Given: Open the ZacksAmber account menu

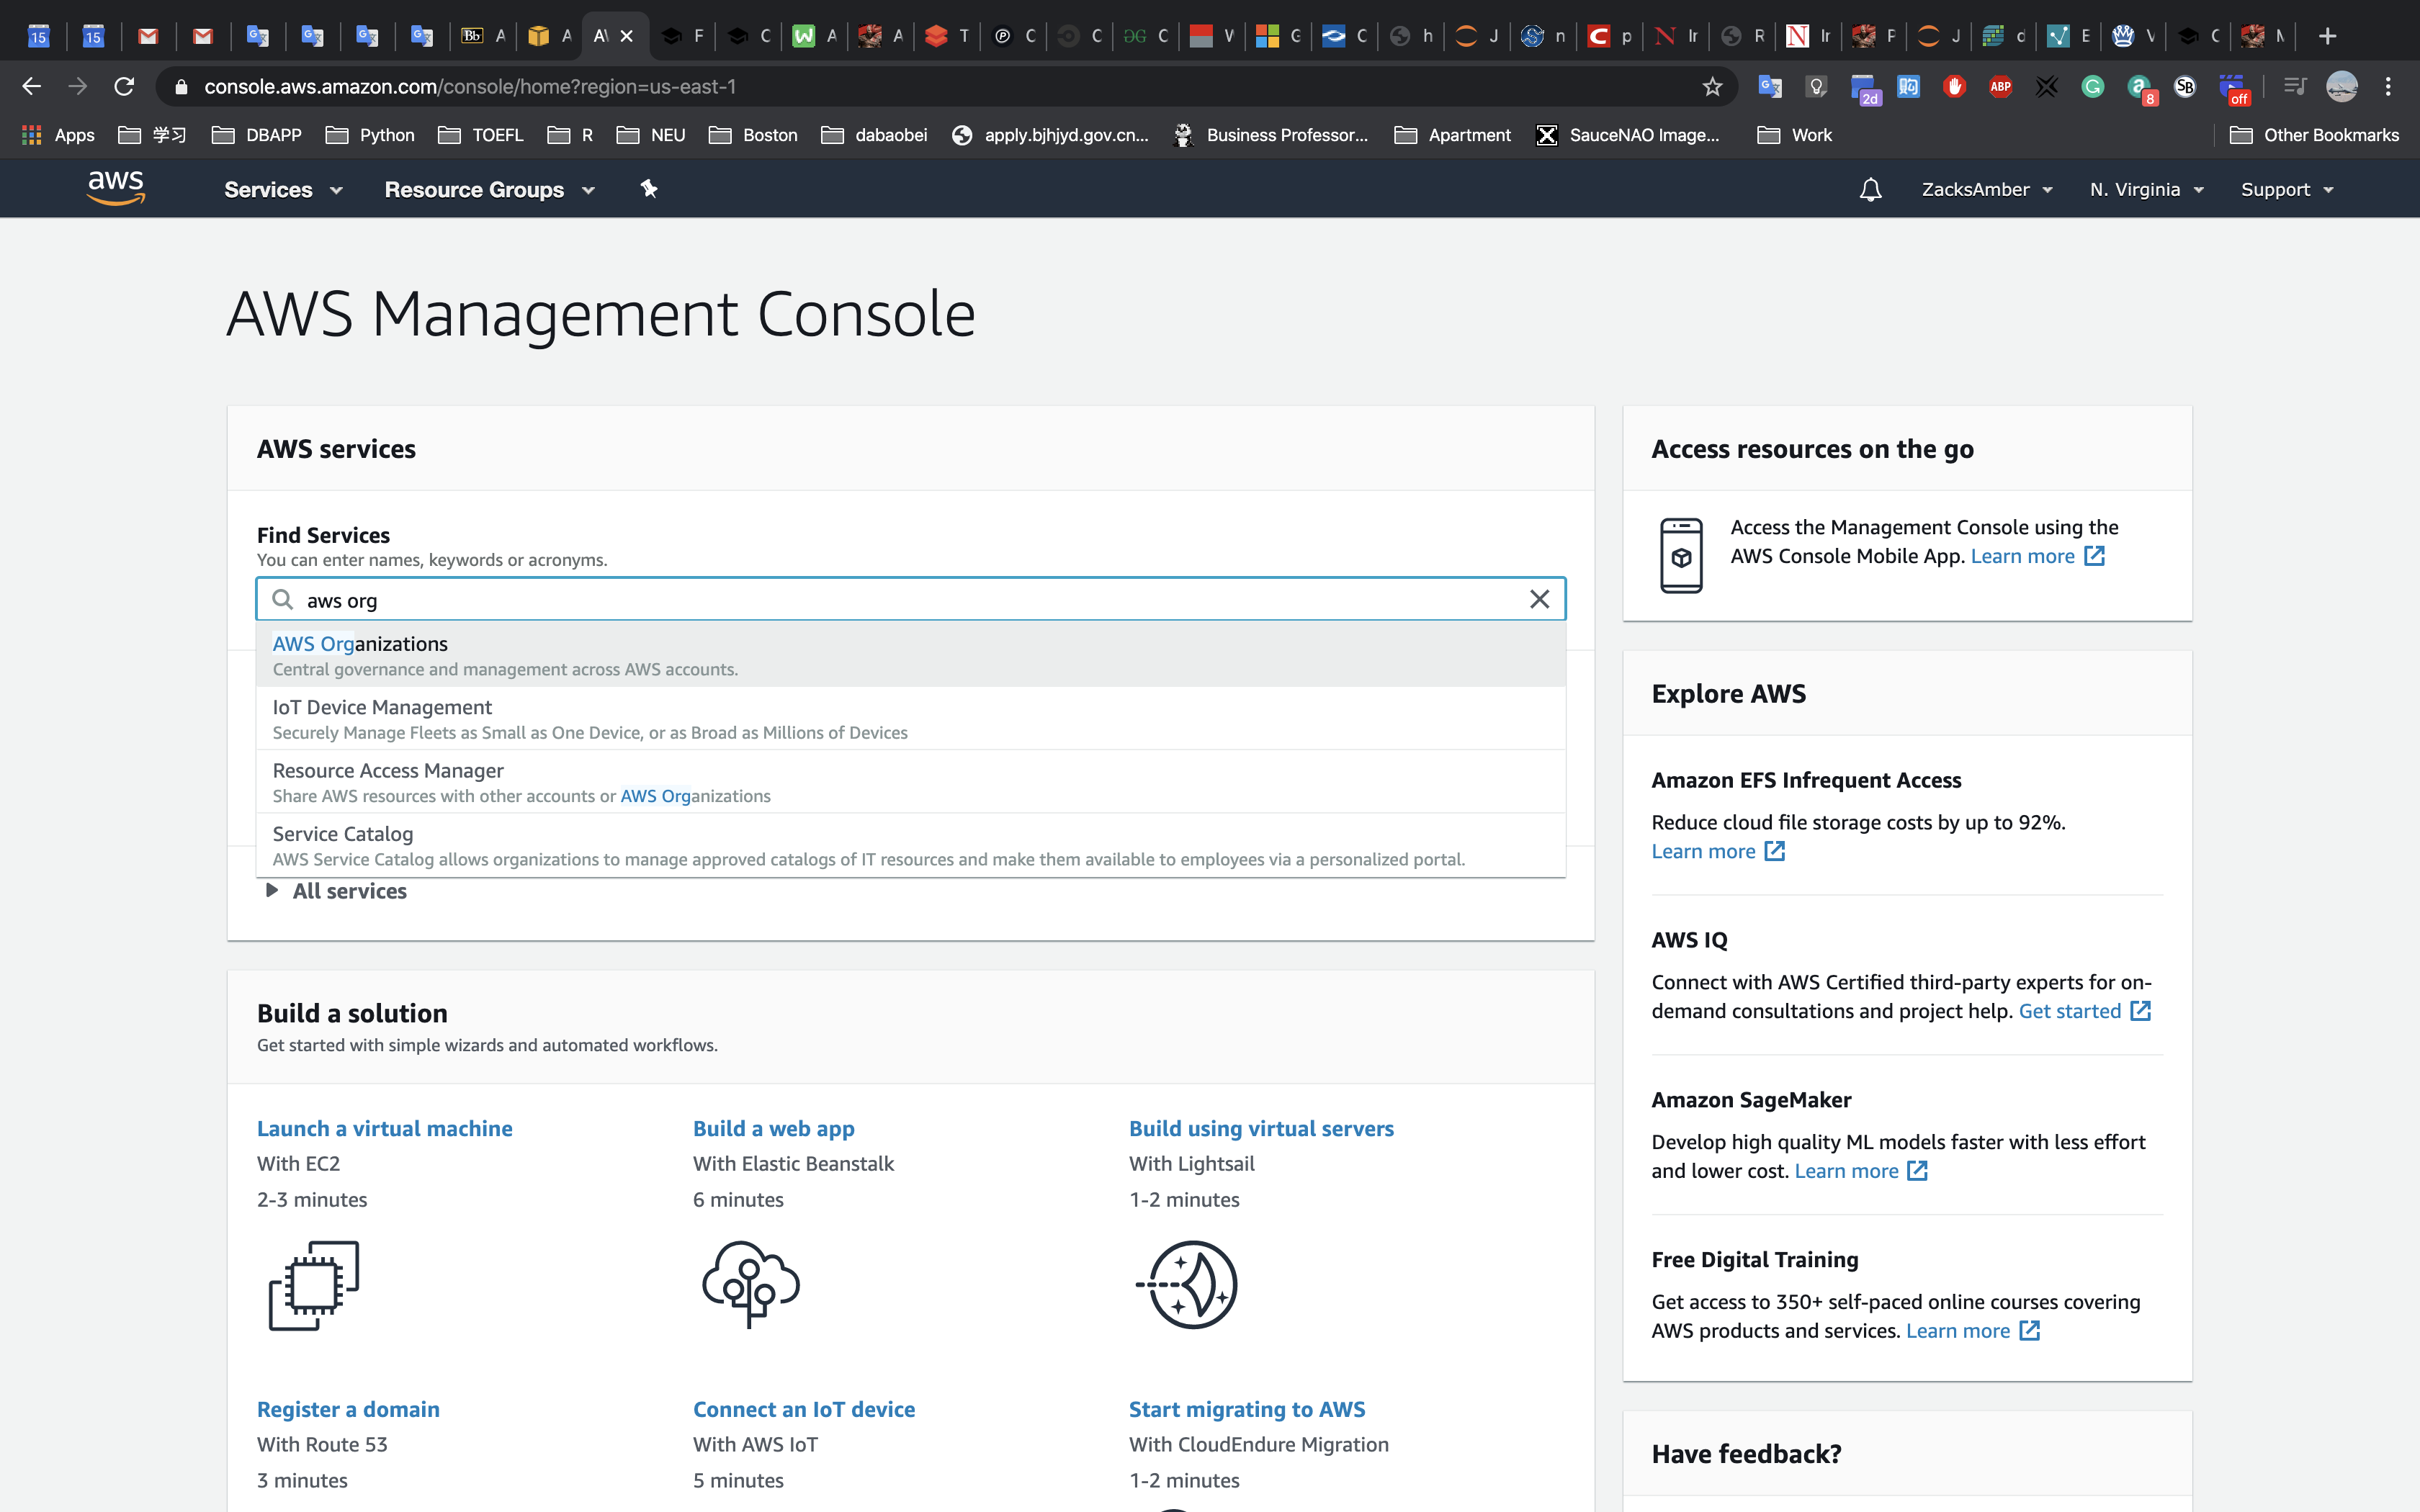Looking at the screenshot, I should pos(1986,190).
